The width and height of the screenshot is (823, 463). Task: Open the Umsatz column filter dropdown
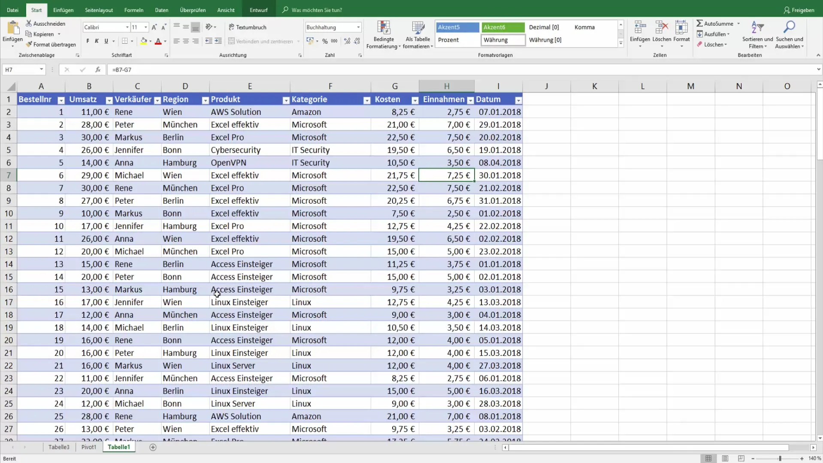109,100
